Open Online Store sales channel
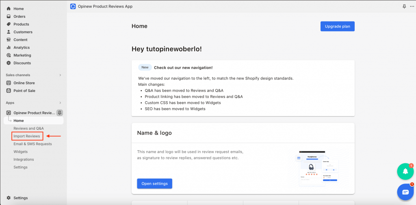 click(x=24, y=83)
